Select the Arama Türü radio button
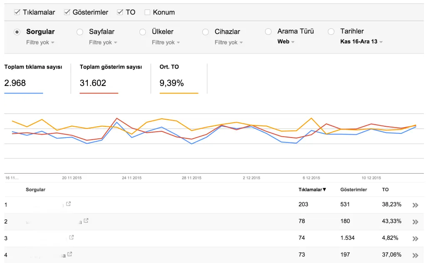This screenshot has height=263, width=426. pyautogui.click(x=268, y=32)
